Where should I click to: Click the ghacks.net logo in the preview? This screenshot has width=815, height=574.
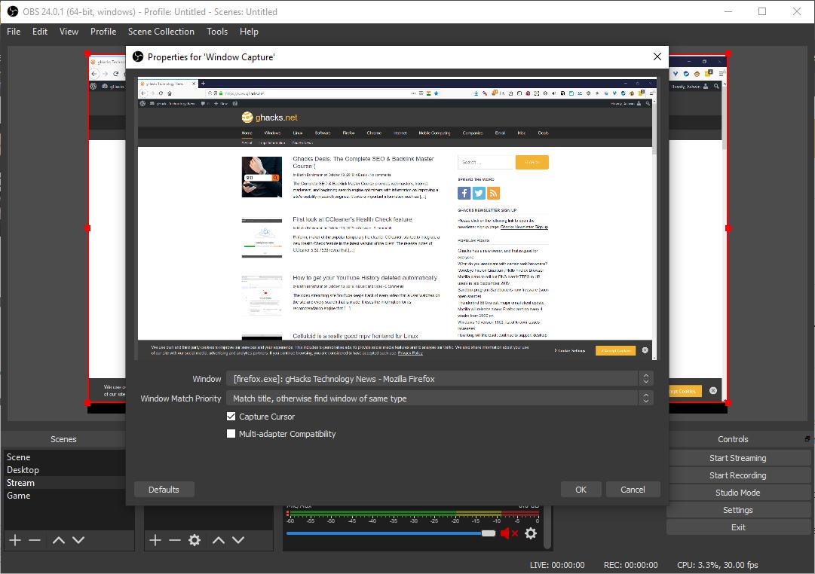tap(270, 118)
